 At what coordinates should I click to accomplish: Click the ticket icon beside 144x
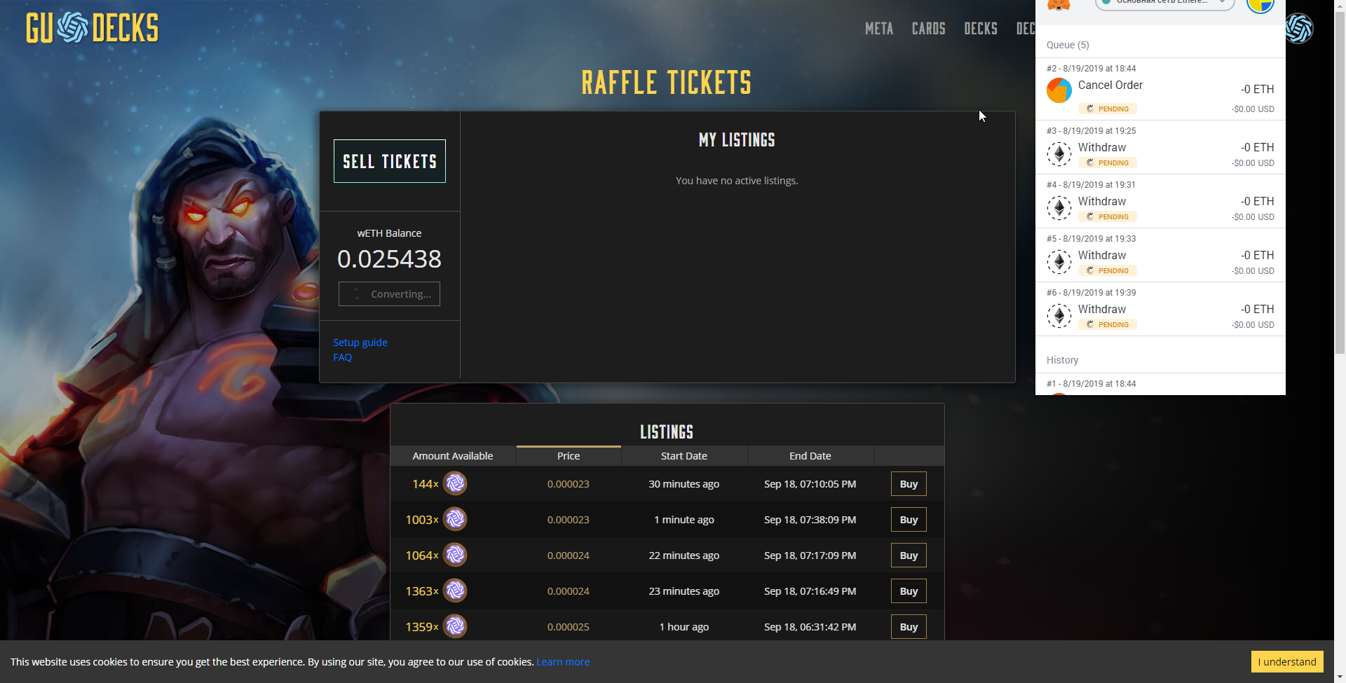click(x=455, y=483)
